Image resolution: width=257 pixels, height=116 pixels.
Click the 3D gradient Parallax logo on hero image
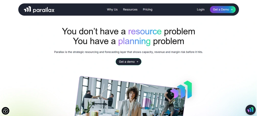click(x=181, y=90)
